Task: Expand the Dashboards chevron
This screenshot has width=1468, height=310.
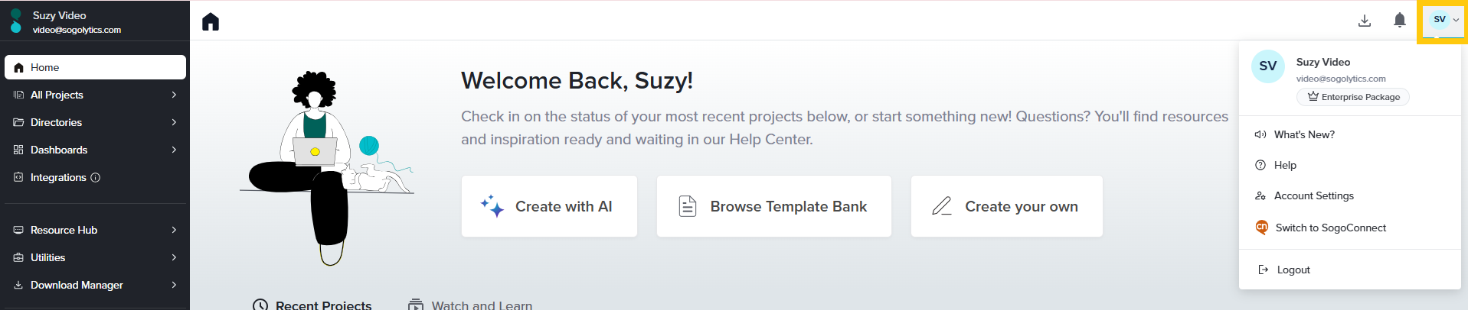Action: tap(174, 150)
